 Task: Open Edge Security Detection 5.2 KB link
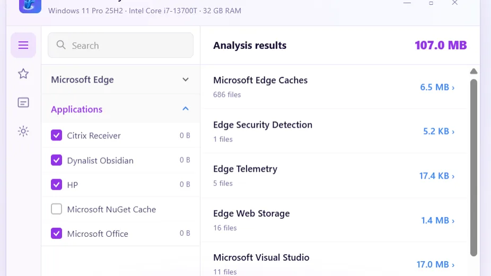(439, 131)
